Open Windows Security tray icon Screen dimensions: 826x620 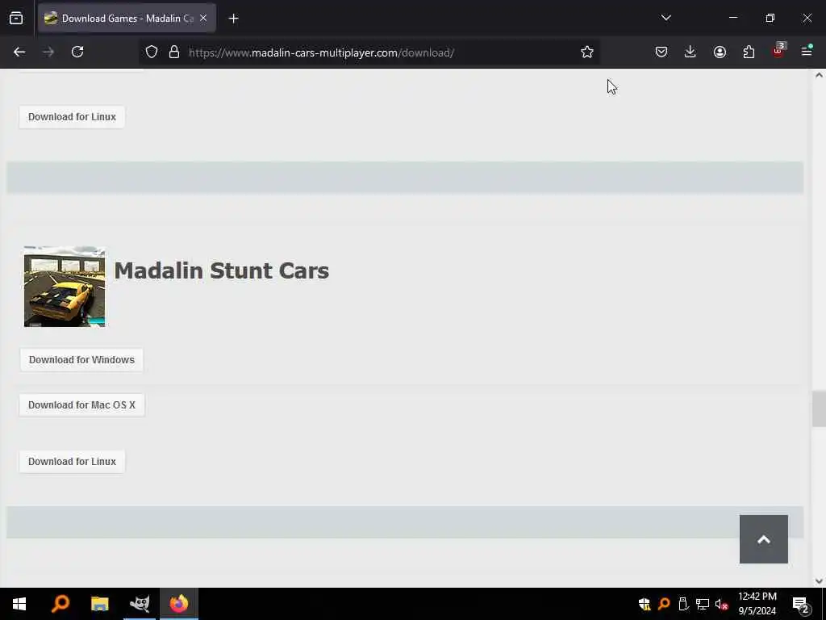click(645, 604)
